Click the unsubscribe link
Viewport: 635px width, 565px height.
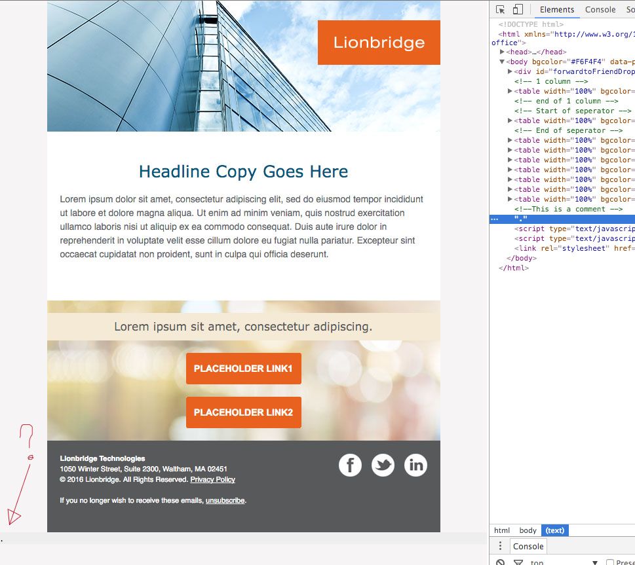coord(225,500)
